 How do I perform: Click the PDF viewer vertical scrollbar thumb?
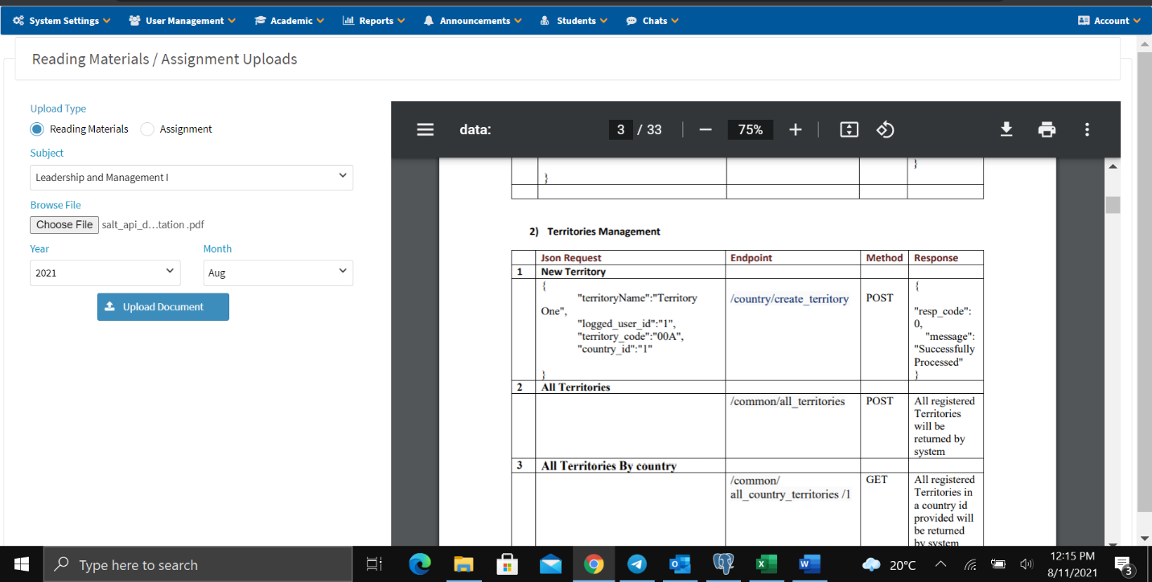pyautogui.click(x=1113, y=205)
